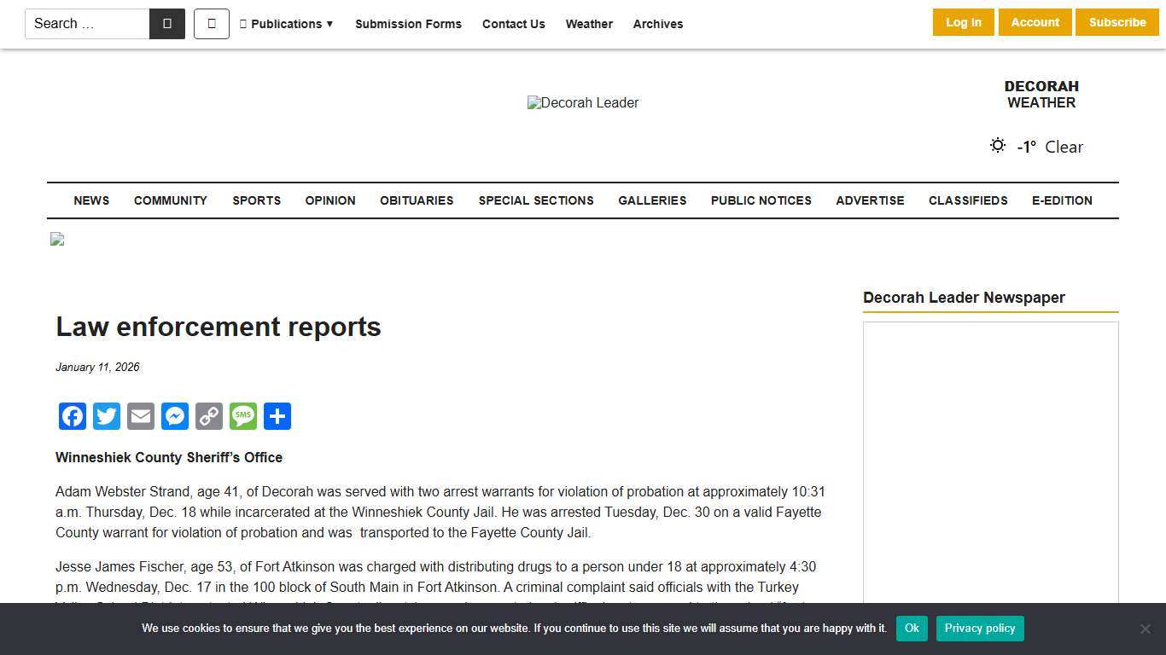Share article through Messenger
This screenshot has width=1166, height=655.
point(175,416)
